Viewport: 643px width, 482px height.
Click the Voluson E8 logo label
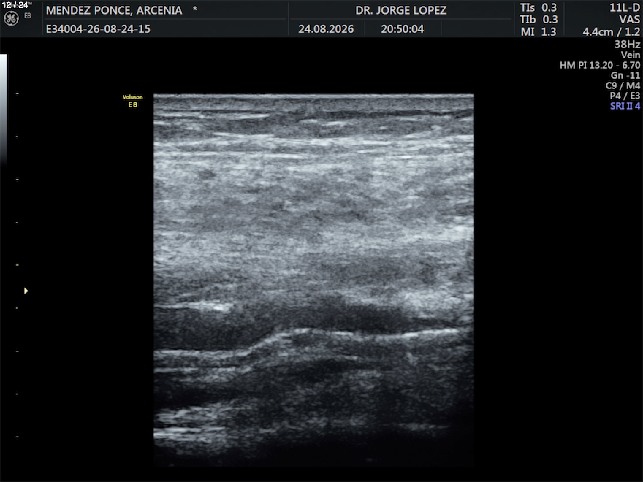pos(133,101)
